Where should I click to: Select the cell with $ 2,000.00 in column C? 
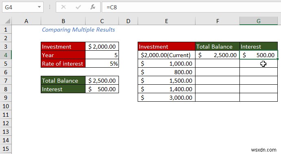pyautogui.click(x=102, y=47)
